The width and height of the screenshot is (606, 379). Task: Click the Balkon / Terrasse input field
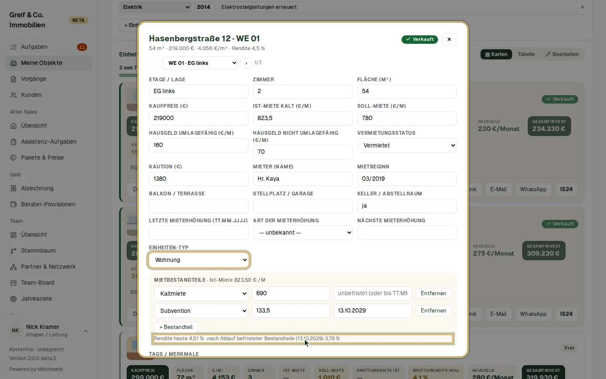(x=199, y=206)
